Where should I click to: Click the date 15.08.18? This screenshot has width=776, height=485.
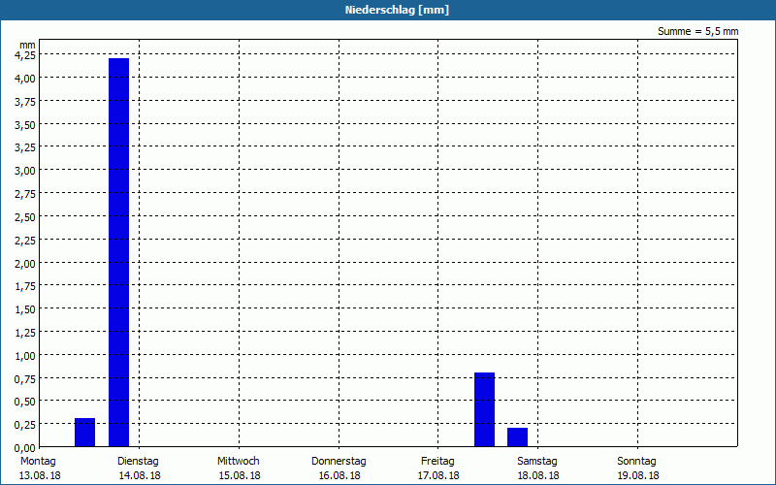(240, 475)
